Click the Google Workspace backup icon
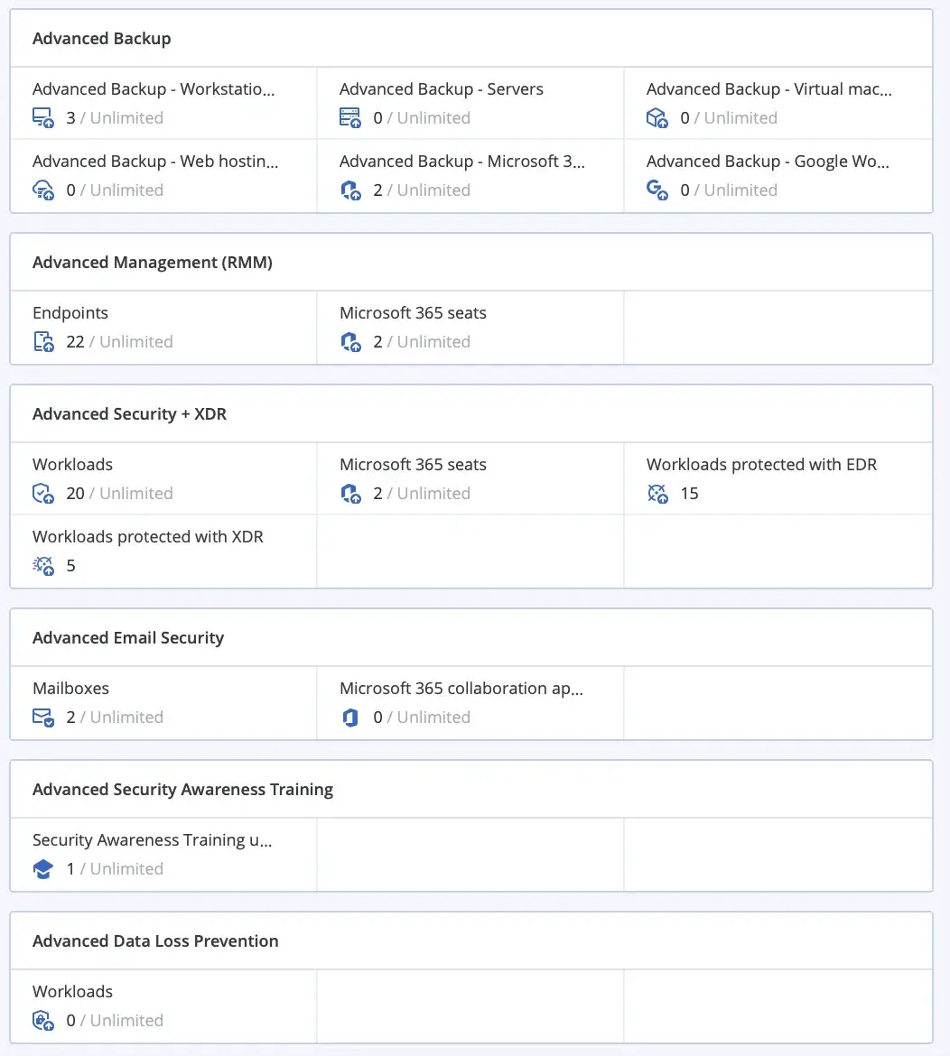The height and width of the screenshot is (1056, 950). (x=657, y=190)
